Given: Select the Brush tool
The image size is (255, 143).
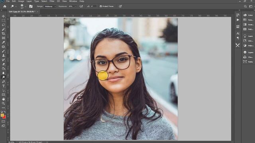Looking at the screenshot, I should 3,51.
